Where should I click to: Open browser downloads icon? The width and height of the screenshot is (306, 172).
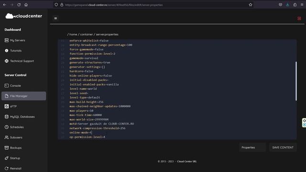coord(287,5)
